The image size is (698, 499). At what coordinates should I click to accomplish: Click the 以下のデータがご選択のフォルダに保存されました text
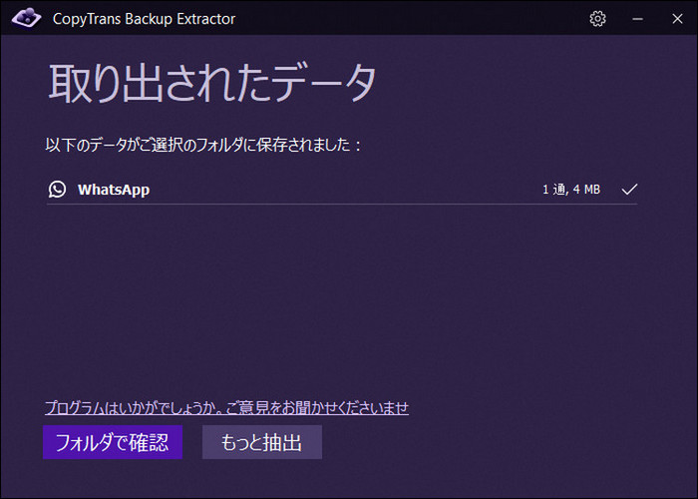[x=202, y=146]
